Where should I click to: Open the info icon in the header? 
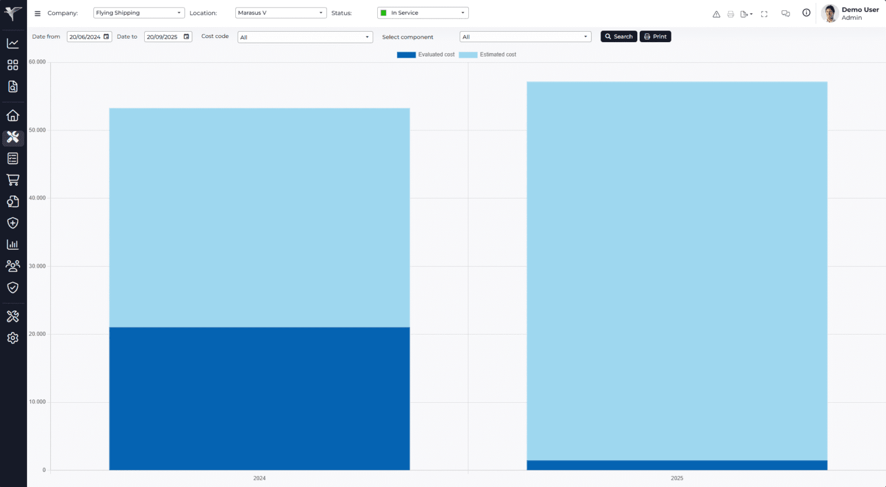click(x=806, y=13)
